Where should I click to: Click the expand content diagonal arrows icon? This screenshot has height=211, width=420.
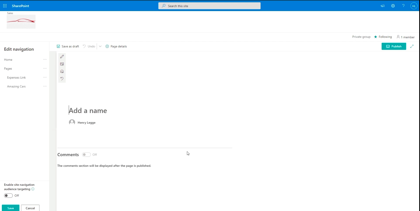pos(412,46)
